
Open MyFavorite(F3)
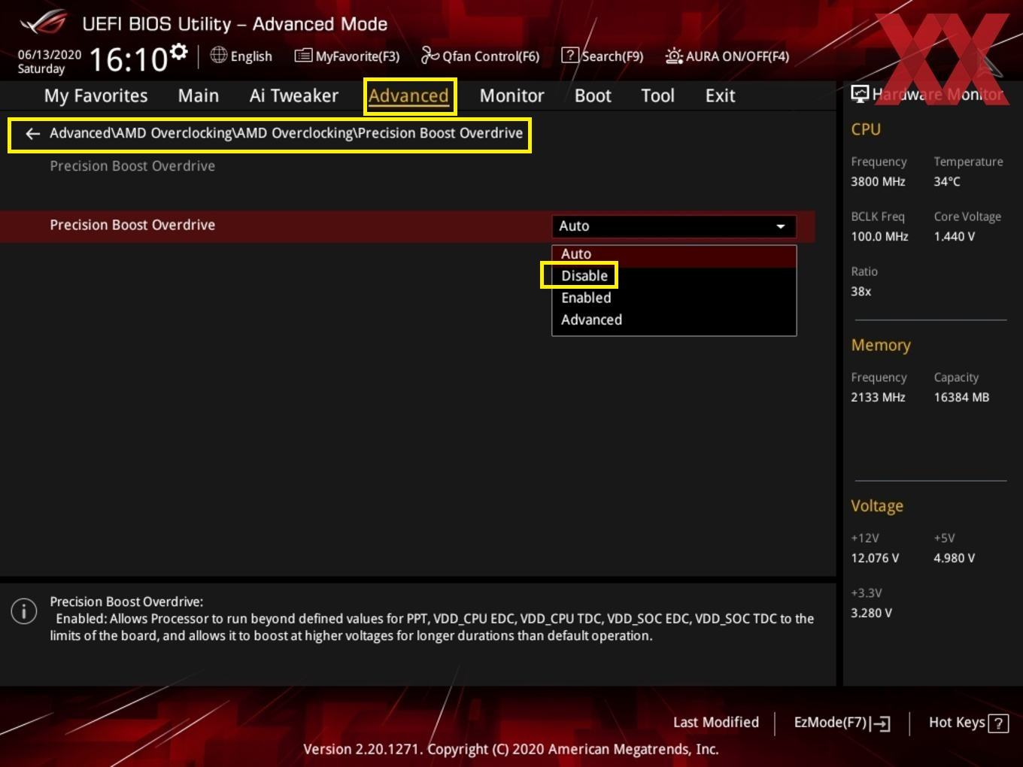(347, 56)
